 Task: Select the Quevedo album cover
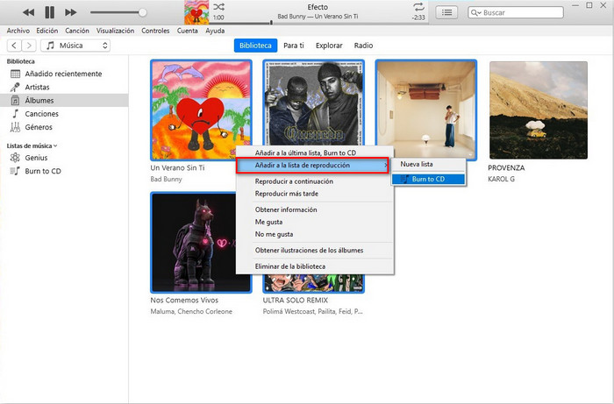pyautogui.click(x=314, y=103)
